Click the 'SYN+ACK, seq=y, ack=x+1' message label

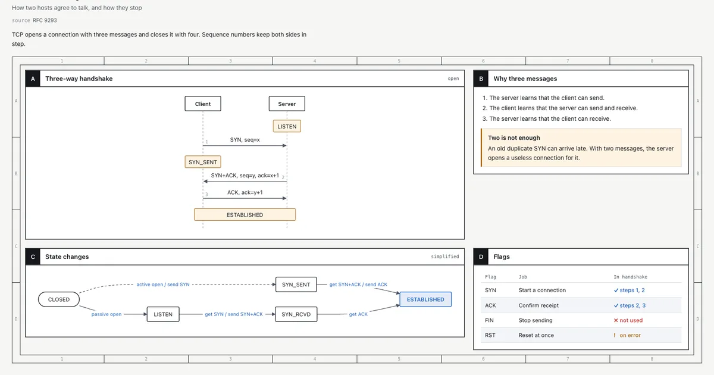[245, 176]
